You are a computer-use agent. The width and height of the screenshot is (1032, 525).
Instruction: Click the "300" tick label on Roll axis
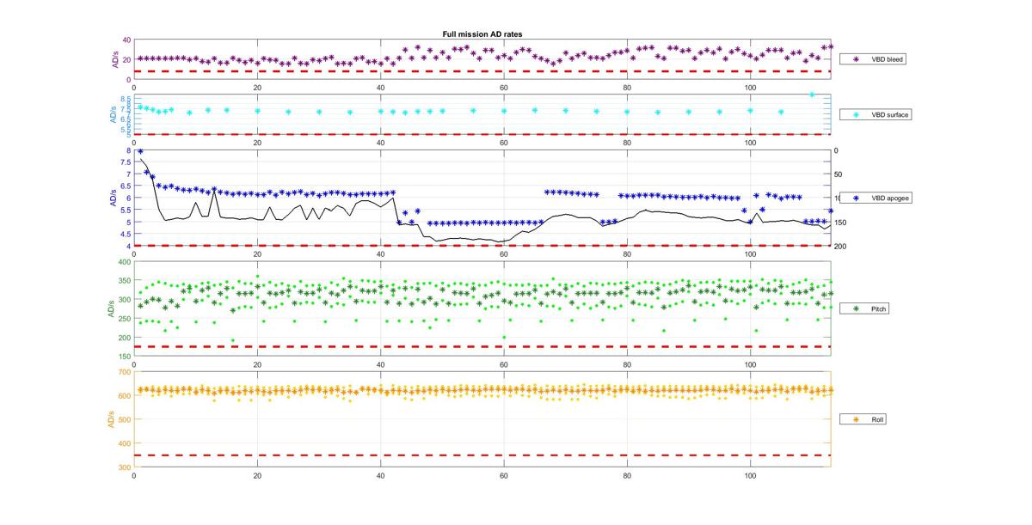click(x=125, y=467)
